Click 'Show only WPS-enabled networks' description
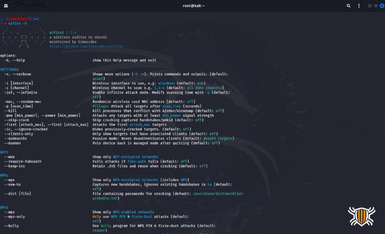The width and height of the screenshot is (385, 234). [123, 212]
